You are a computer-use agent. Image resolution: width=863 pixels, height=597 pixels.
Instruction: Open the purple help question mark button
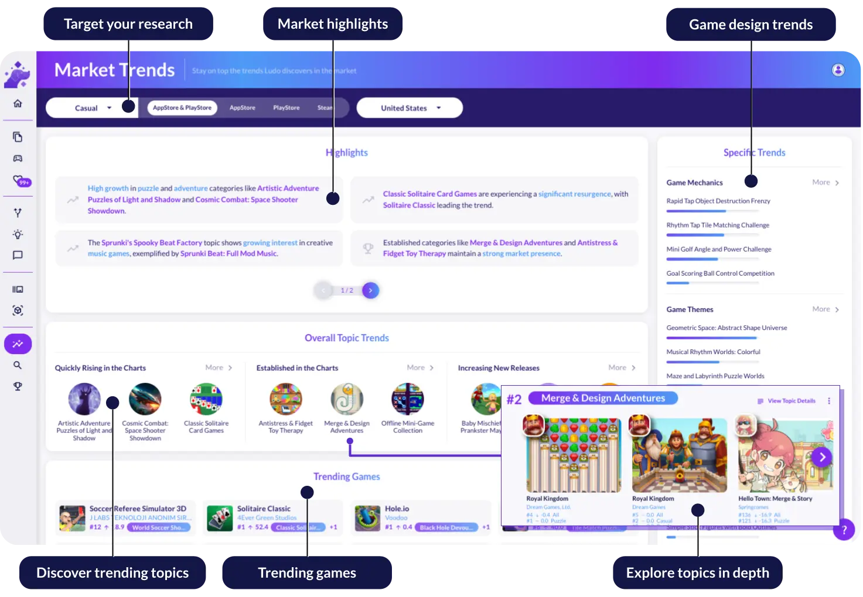click(844, 530)
